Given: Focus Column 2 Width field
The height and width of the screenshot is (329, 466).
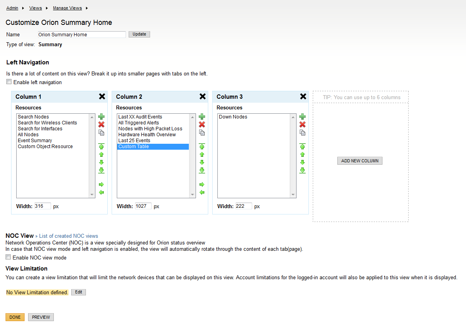Looking at the screenshot, I should point(143,206).
